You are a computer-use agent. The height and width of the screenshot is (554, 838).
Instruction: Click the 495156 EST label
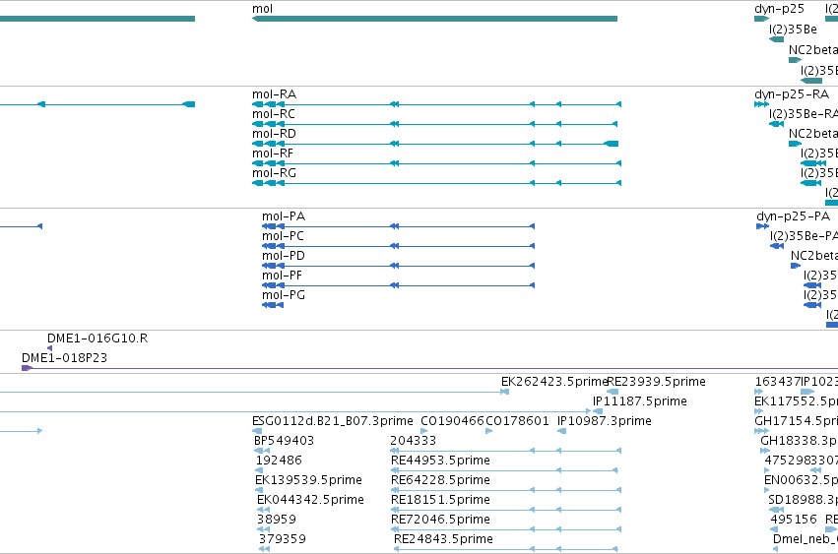[794, 520]
